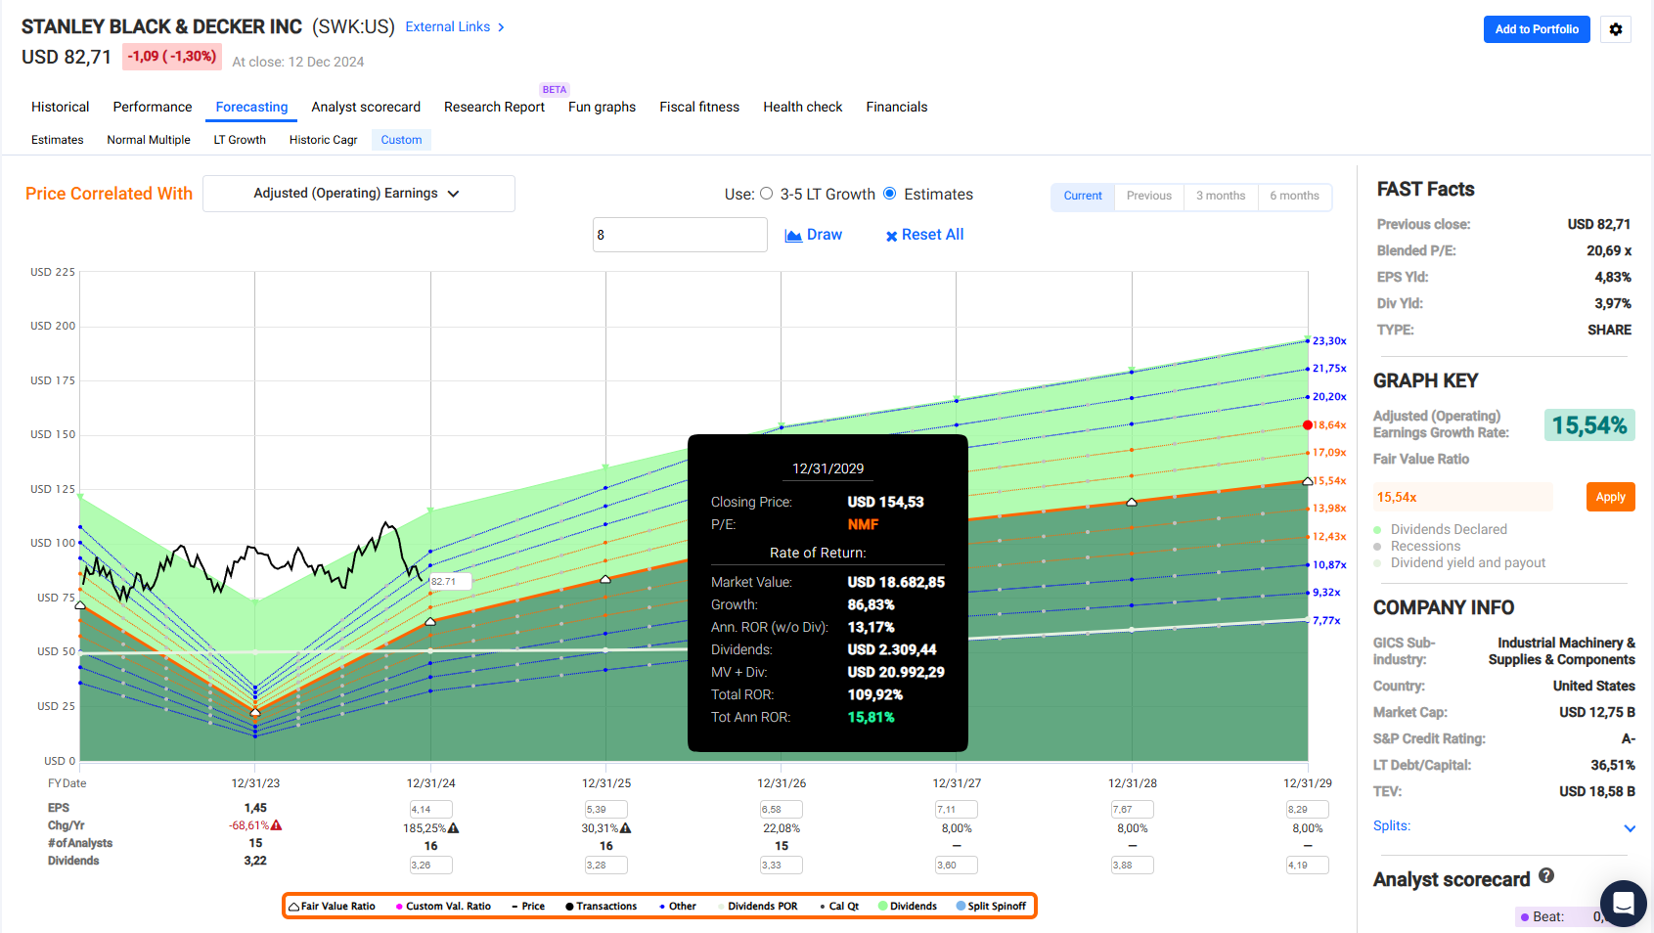Click the Reset All X icon
This screenshot has width=1654, height=933.
(891, 236)
